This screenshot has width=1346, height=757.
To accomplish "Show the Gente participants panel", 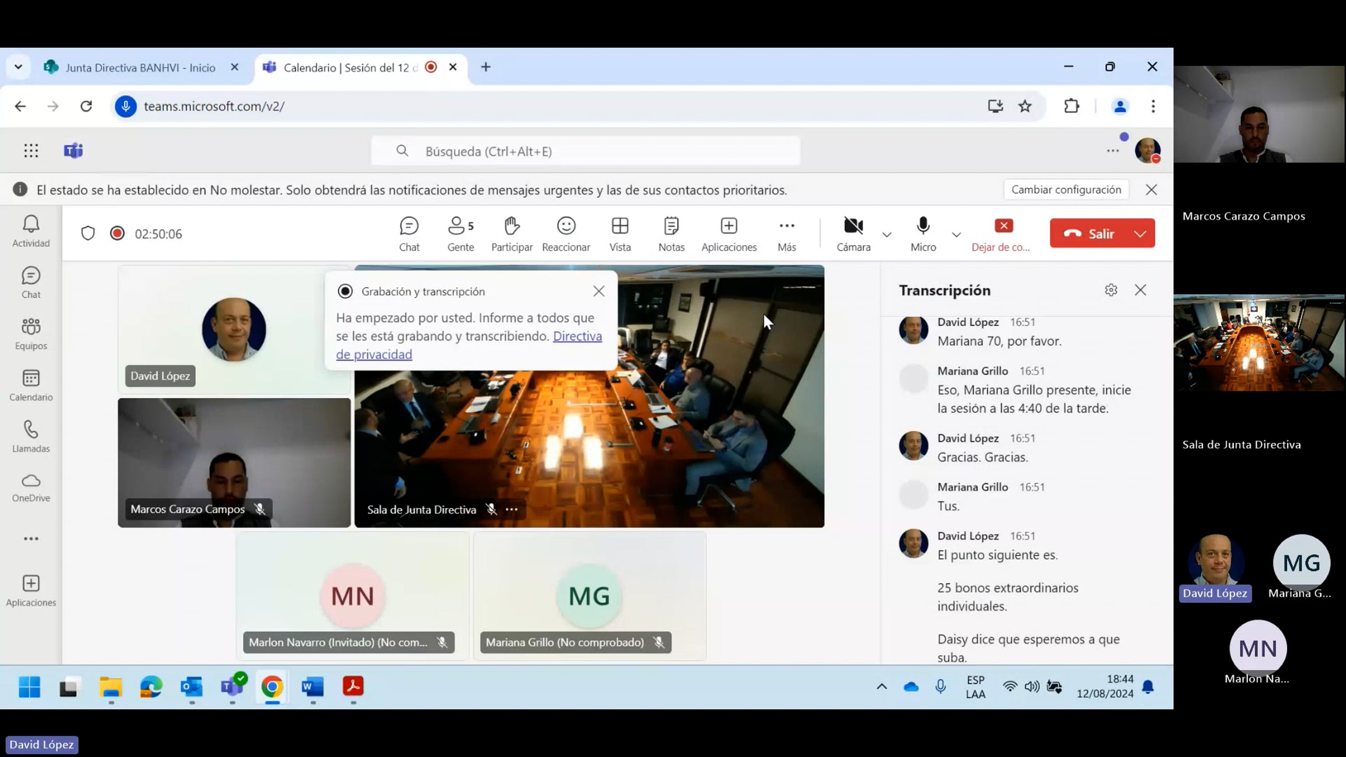I will point(460,234).
